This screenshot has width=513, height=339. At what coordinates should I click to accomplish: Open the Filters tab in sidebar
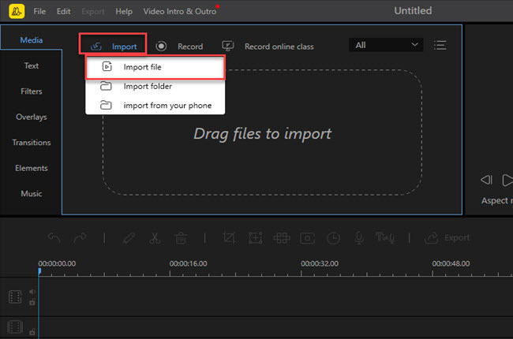(x=32, y=91)
